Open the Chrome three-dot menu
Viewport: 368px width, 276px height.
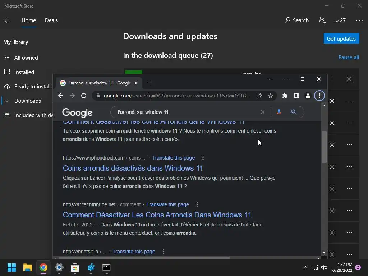click(x=319, y=96)
